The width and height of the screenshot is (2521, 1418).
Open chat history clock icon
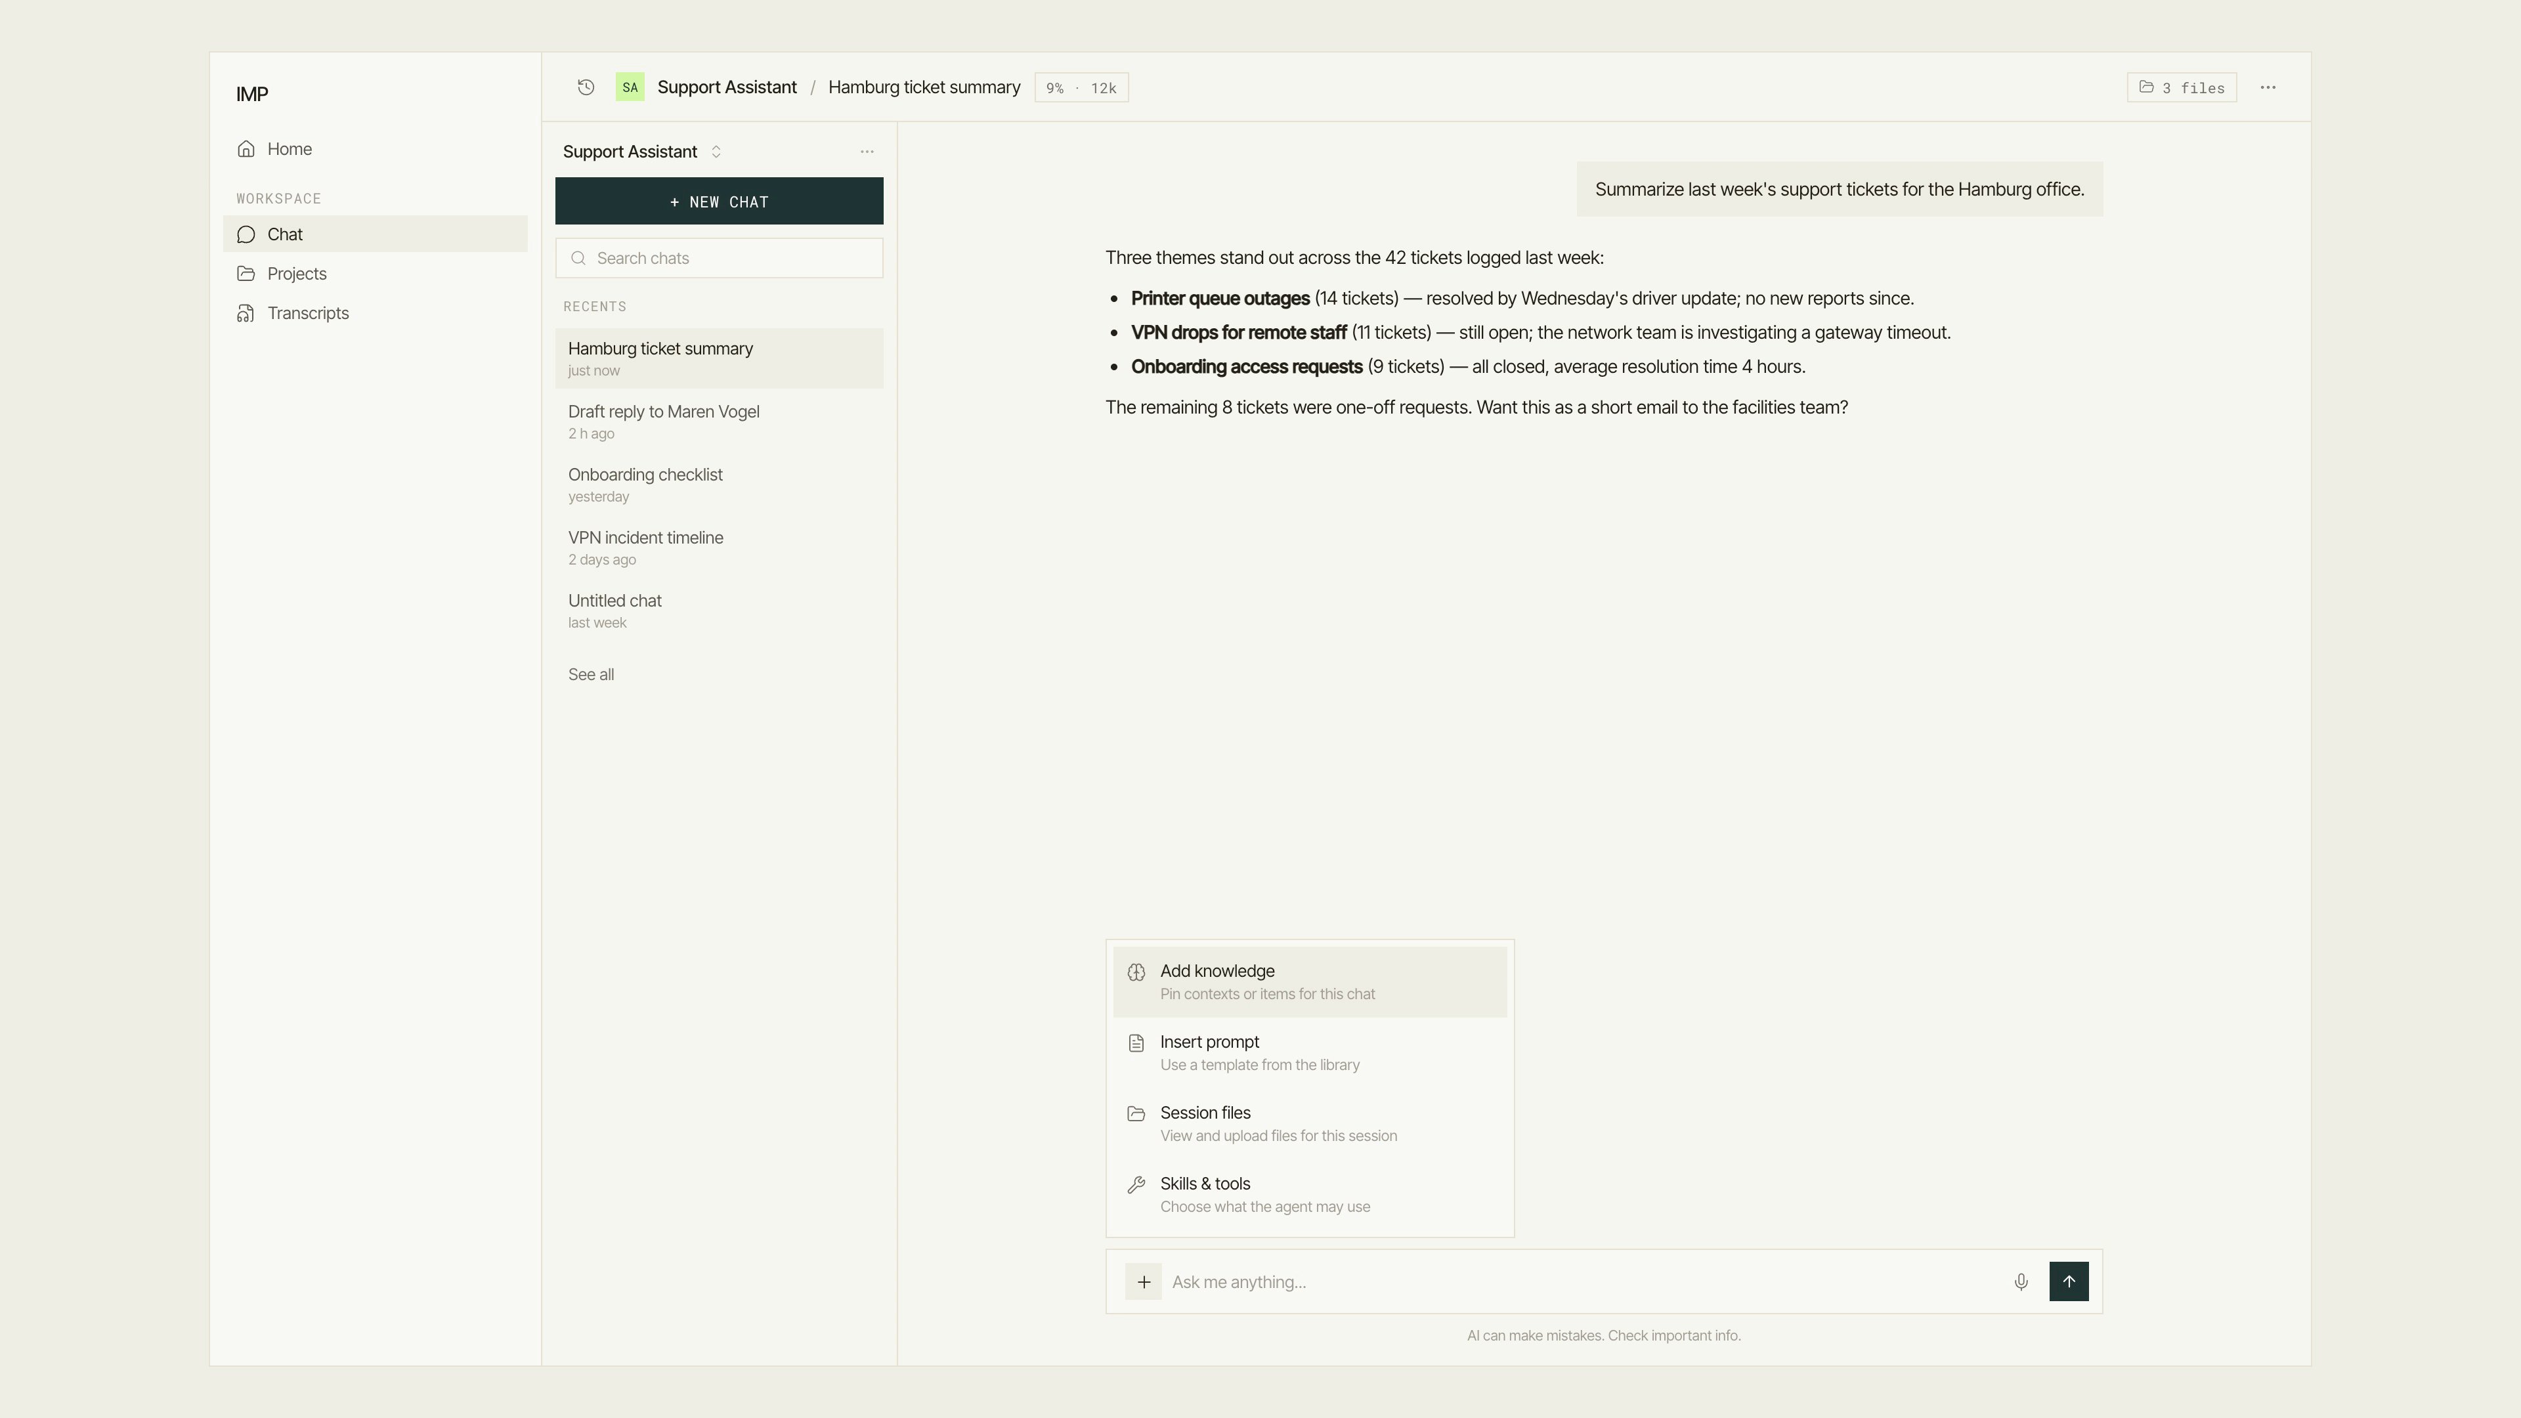(x=585, y=87)
